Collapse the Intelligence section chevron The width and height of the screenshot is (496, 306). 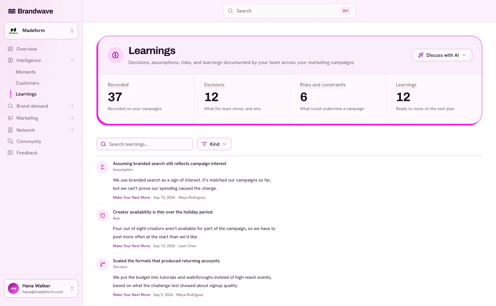72,60
